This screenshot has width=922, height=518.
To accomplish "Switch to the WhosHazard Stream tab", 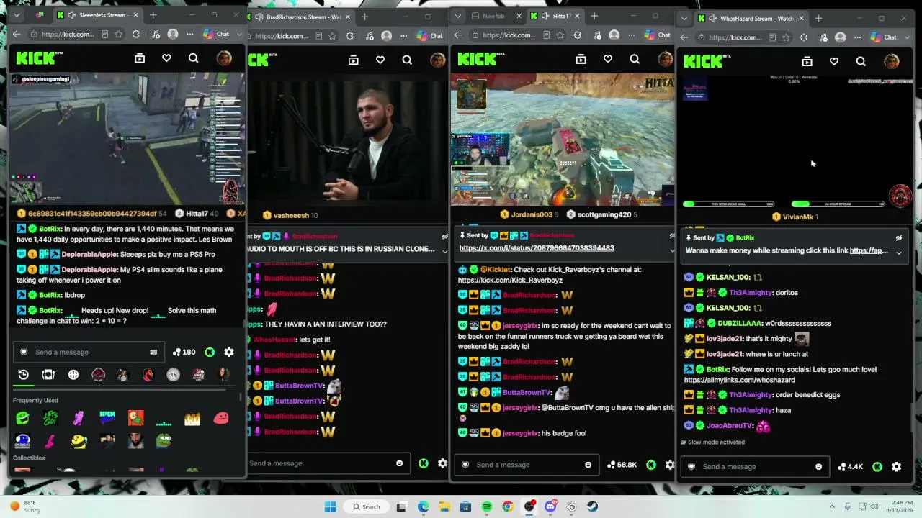I will point(751,18).
